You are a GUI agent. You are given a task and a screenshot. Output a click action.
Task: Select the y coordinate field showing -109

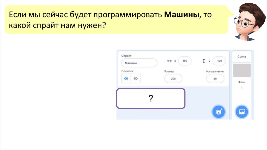pyautogui.click(x=219, y=61)
